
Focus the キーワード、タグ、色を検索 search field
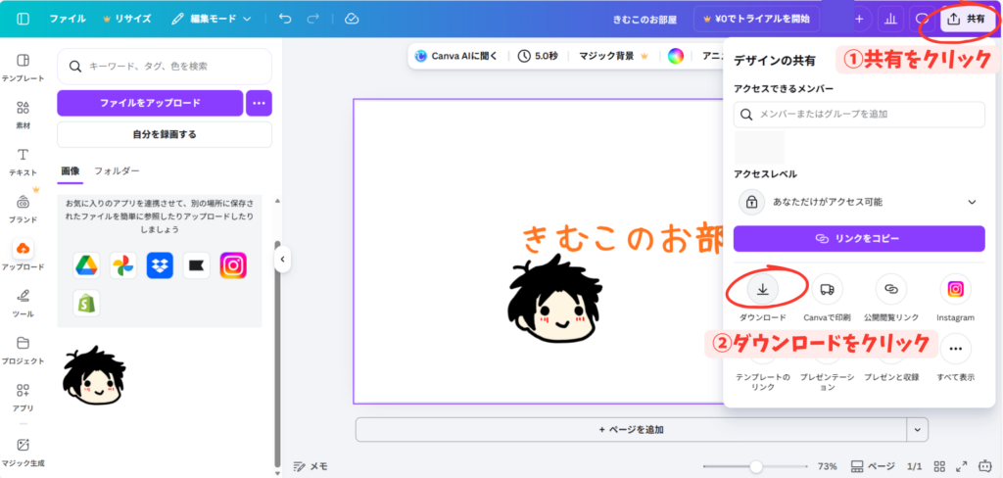[x=165, y=66]
